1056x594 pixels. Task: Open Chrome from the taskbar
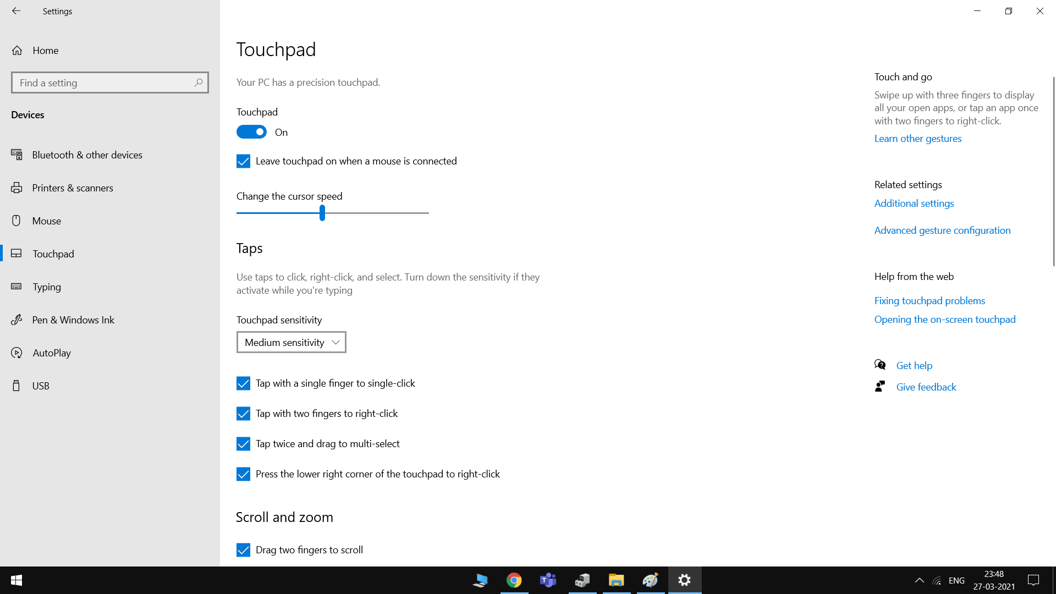click(x=514, y=580)
